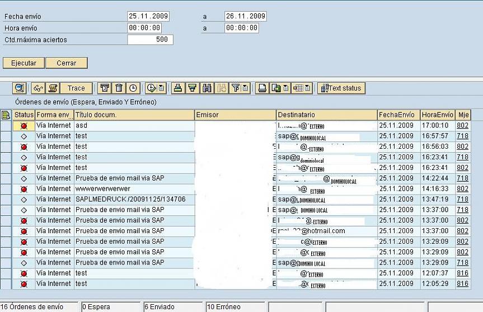Click the Print icon in toolbar
483x312 pixels.
coord(261,88)
